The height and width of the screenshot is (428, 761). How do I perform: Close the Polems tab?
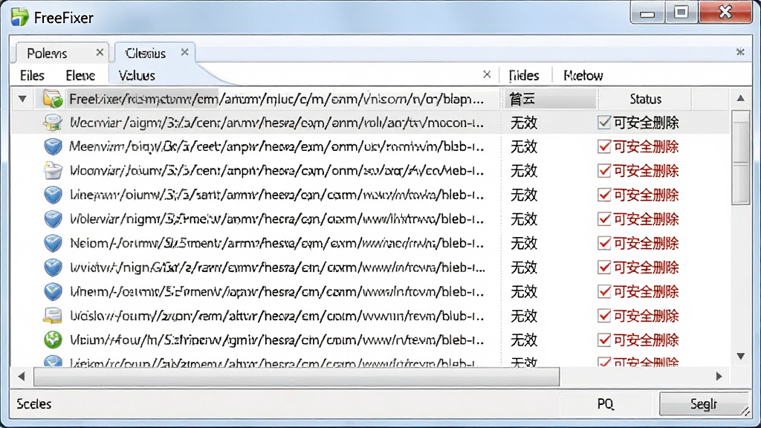click(x=100, y=52)
